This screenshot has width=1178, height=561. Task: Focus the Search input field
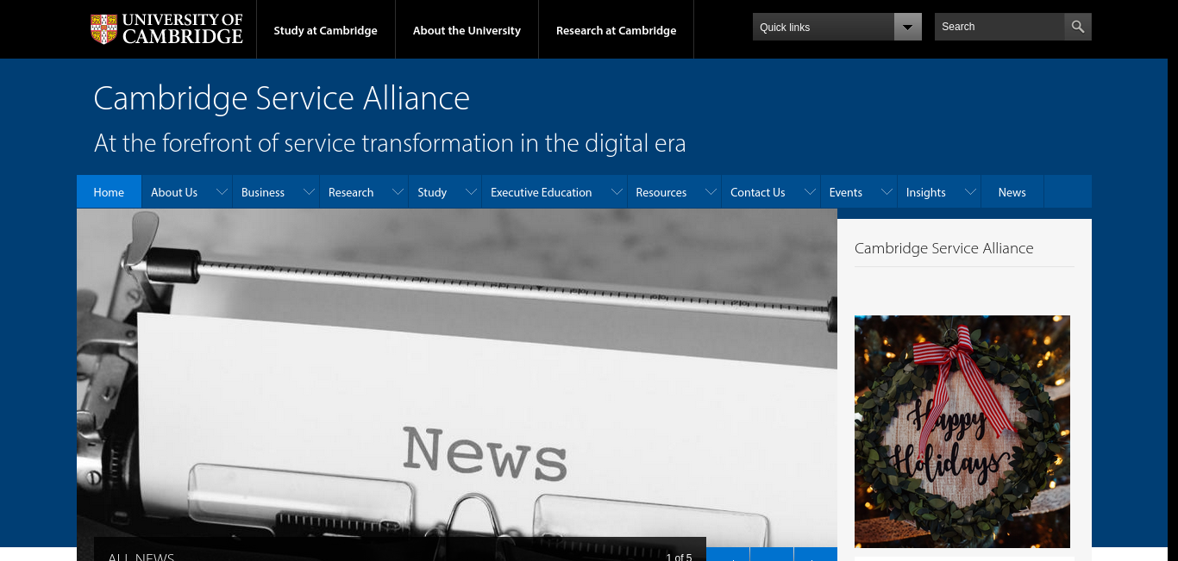(x=999, y=27)
